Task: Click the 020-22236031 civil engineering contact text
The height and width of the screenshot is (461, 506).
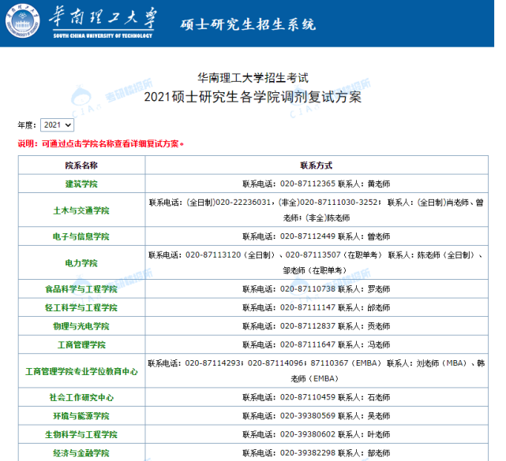Action: [317, 210]
